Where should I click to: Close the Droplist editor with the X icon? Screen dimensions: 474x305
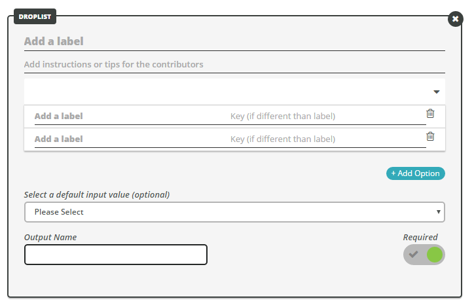point(455,19)
